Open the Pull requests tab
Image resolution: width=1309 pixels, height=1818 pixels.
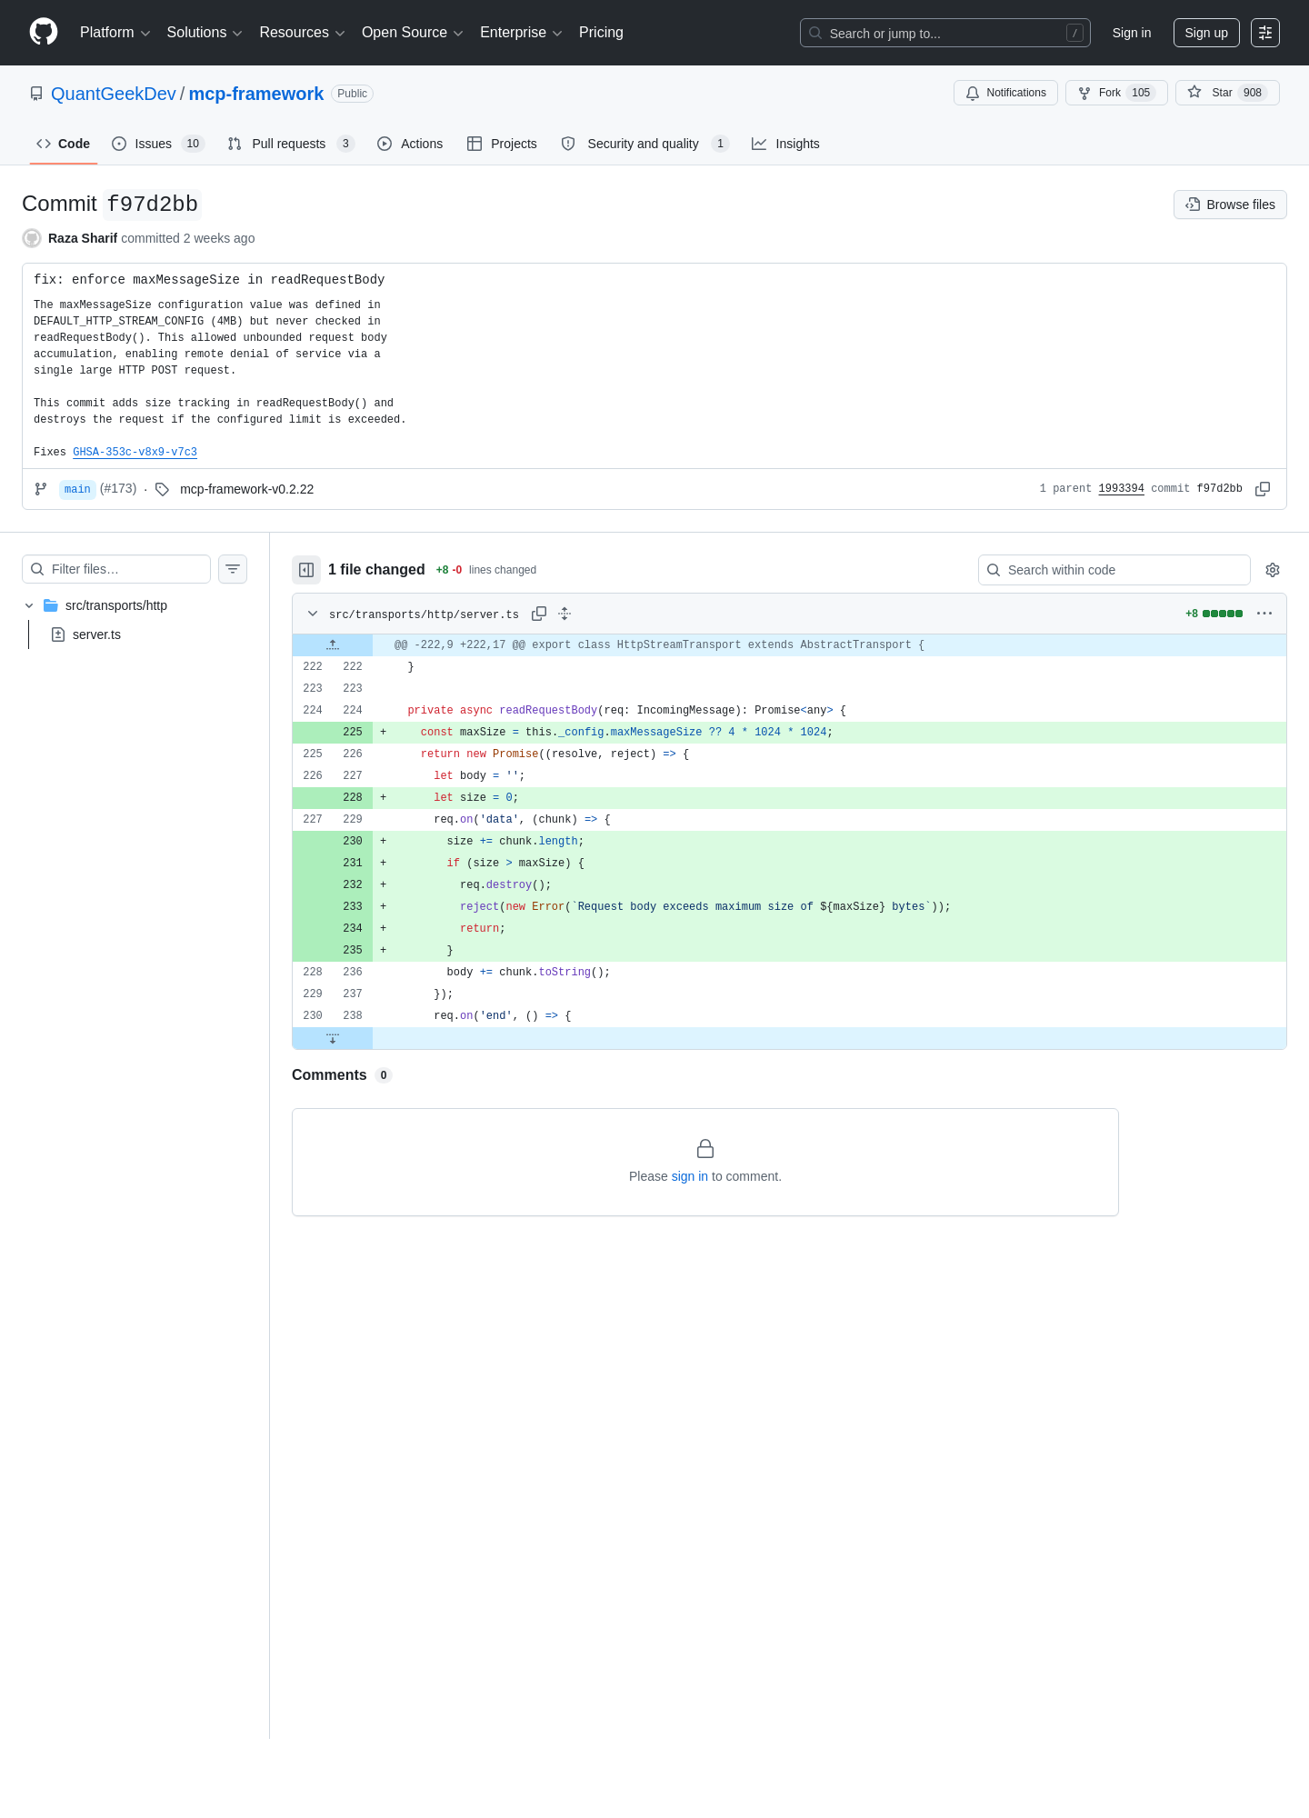point(290,144)
